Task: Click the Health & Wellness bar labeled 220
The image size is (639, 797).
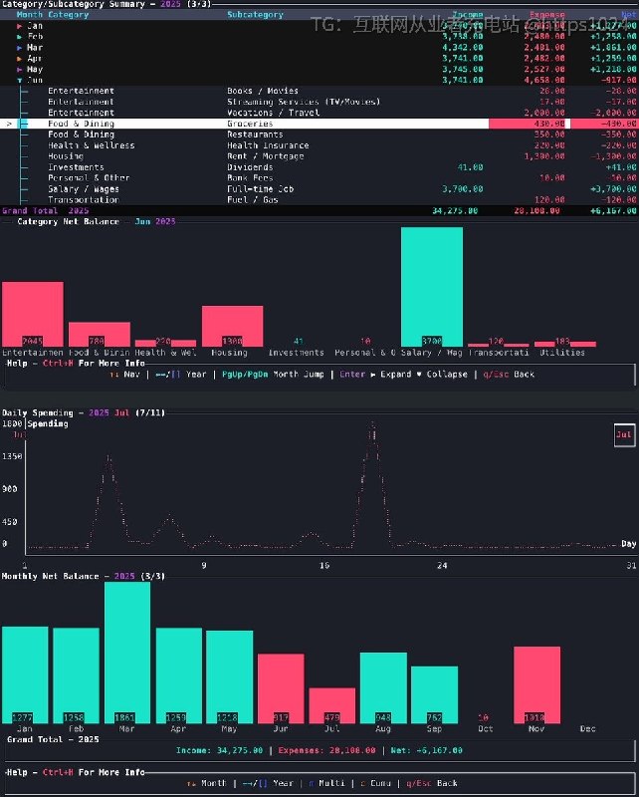Action: 165,343
